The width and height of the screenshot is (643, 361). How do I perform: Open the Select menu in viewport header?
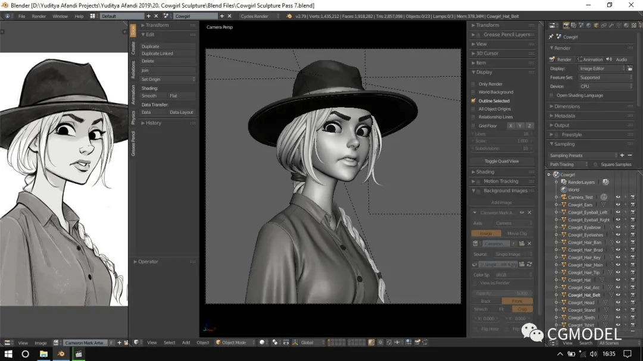[169, 343]
